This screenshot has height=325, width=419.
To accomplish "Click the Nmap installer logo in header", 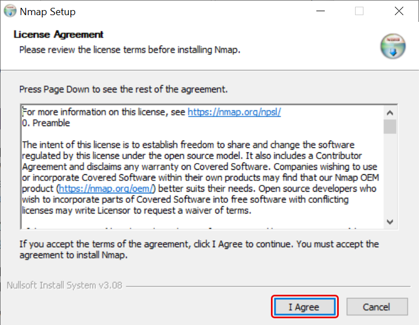I will [x=392, y=46].
